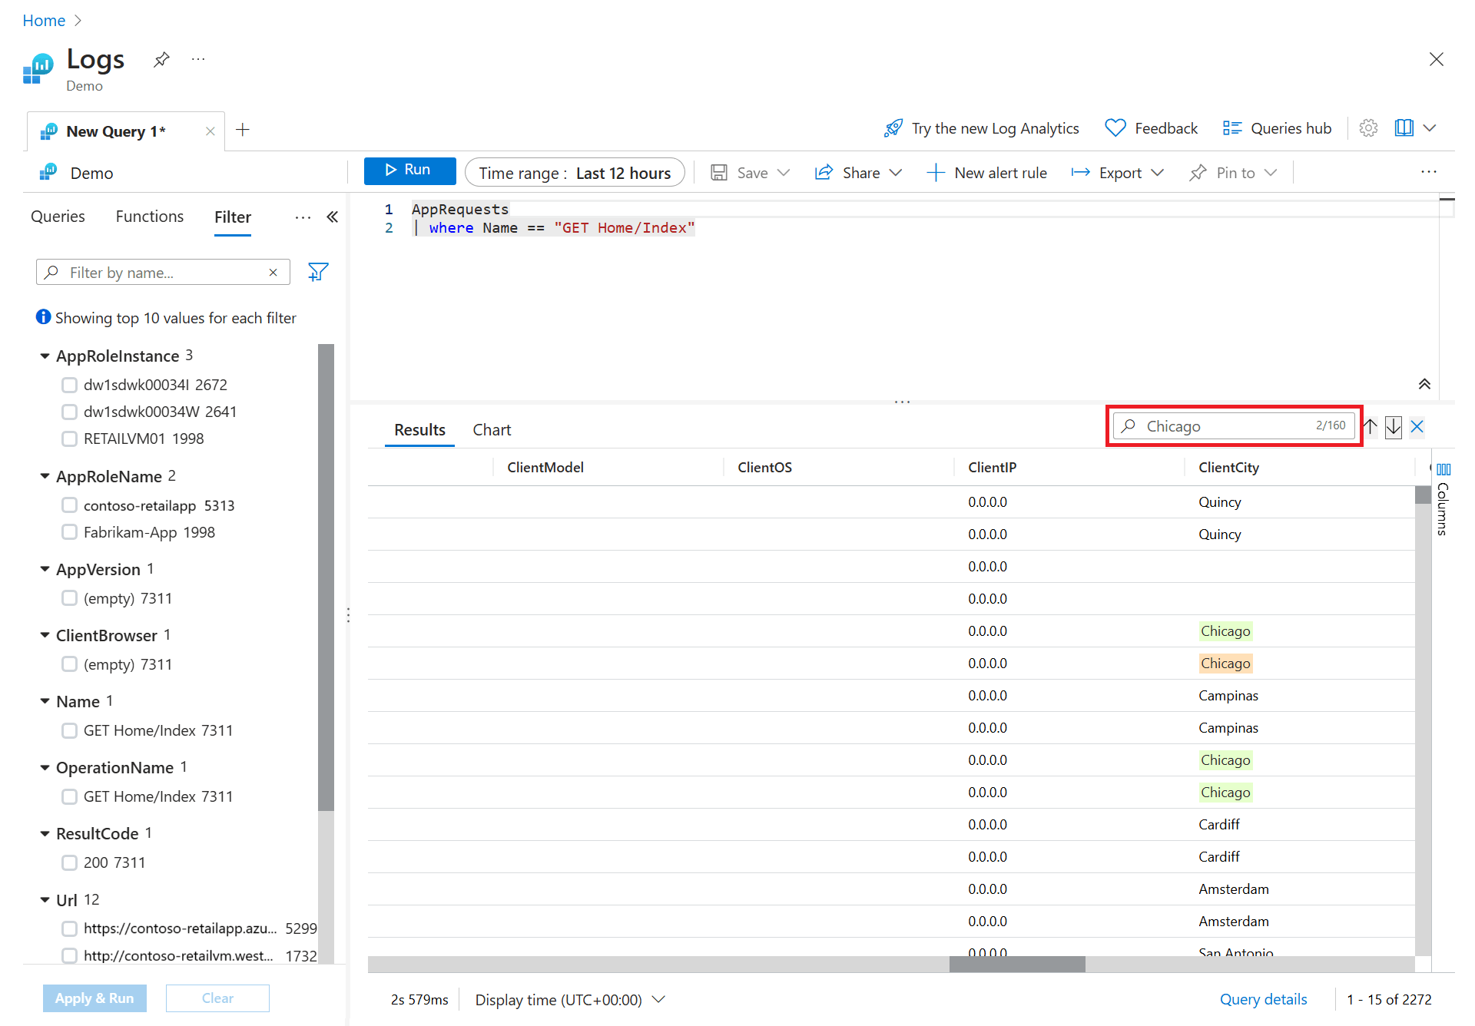Go to Home breadcrumb
The height and width of the screenshot is (1026, 1475).
point(44,21)
